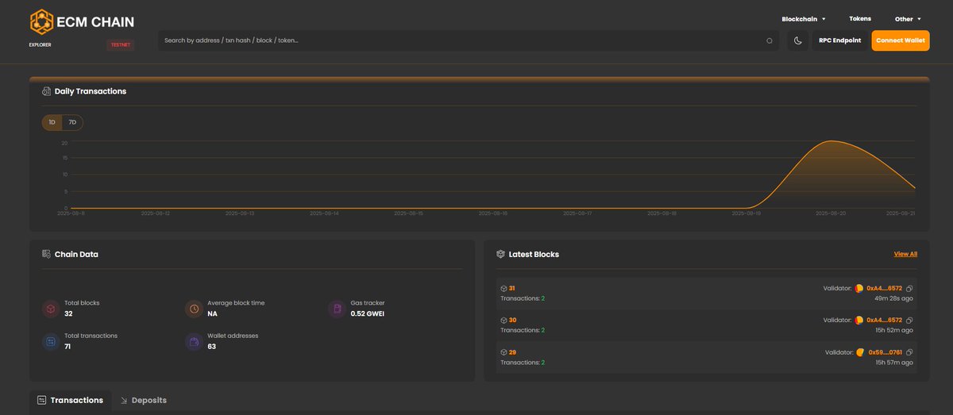This screenshot has height=415, width=953.
Task: Click the Wallet addresses value 63
Action: [212, 346]
